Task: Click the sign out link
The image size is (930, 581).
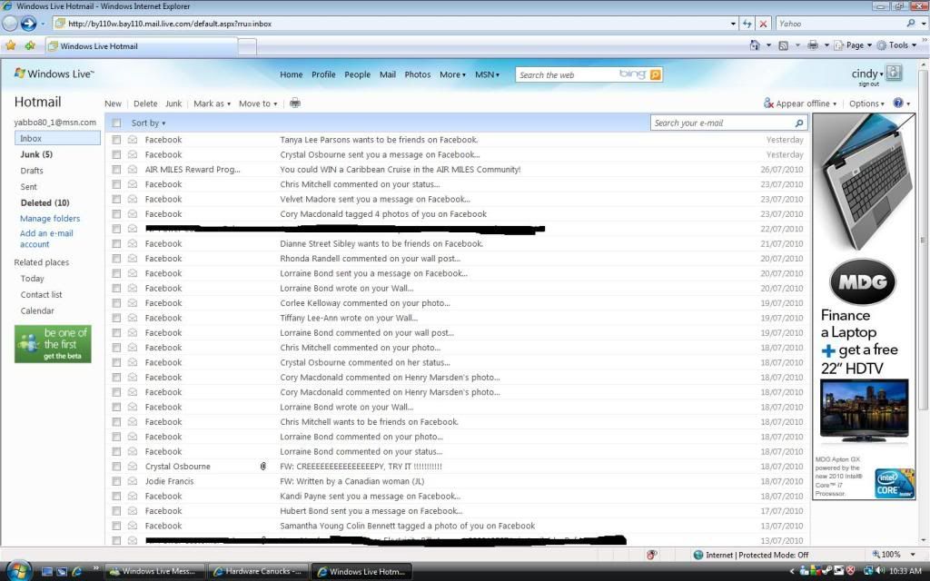Action: (x=869, y=84)
